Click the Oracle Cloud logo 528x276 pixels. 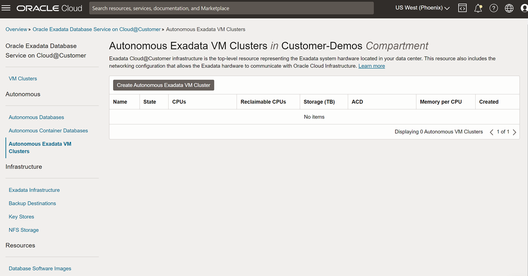point(49,8)
